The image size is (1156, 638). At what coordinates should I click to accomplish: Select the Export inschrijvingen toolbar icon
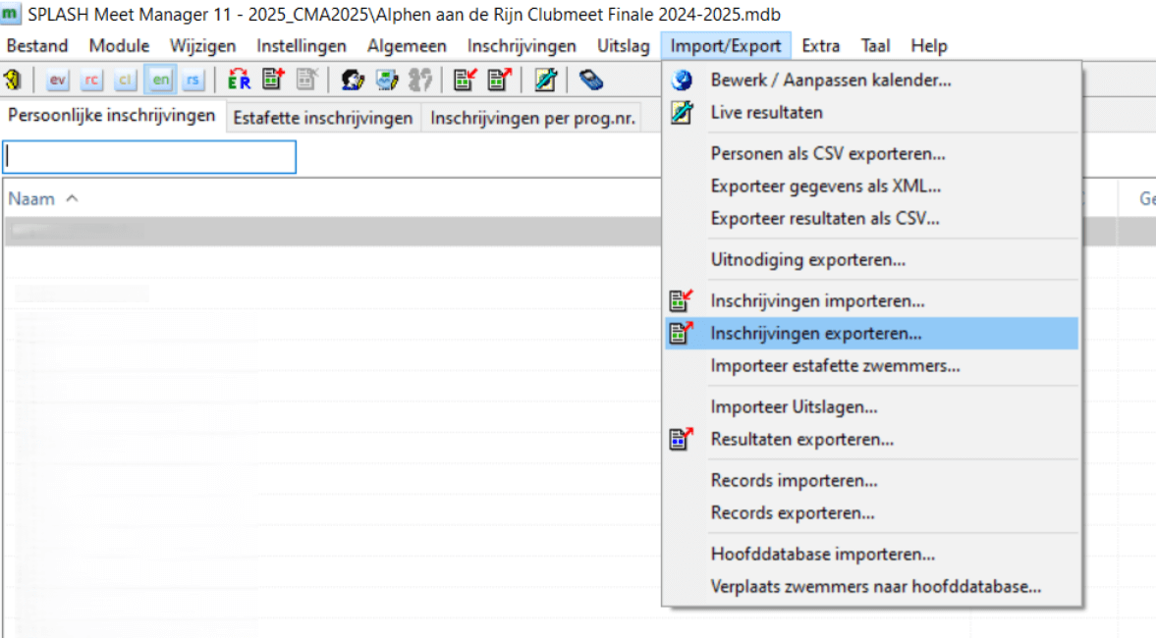point(498,80)
